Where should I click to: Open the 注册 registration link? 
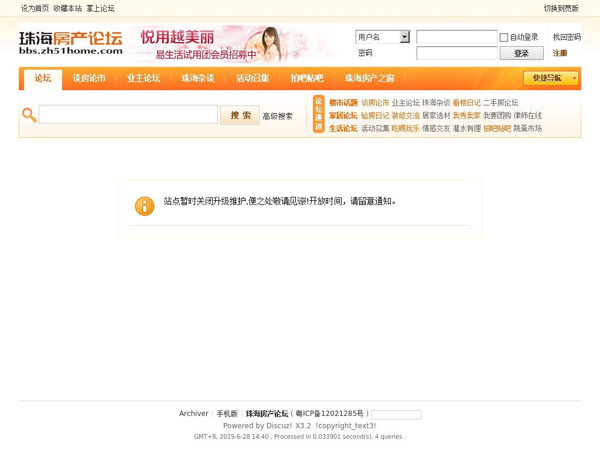coord(560,53)
